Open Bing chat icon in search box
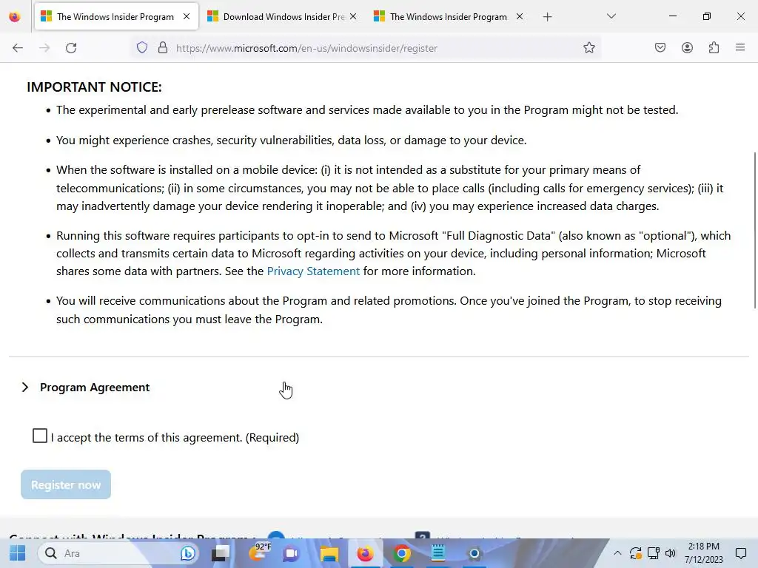Screen dimensions: 758x568 click(x=188, y=553)
